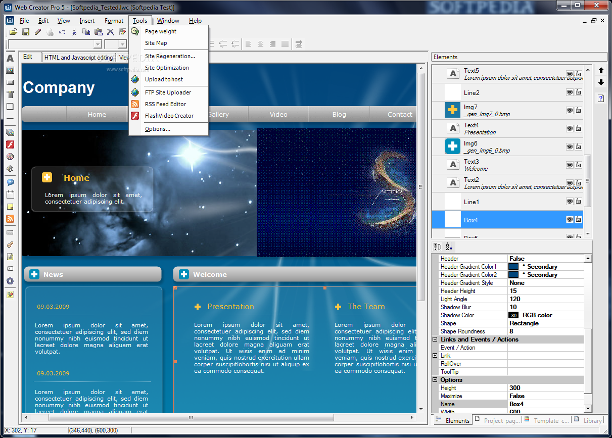This screenshot has width=612, height=438.
Task: Click Header Gradient Color1 blue swatch
Action: click(x=513, y=267)
